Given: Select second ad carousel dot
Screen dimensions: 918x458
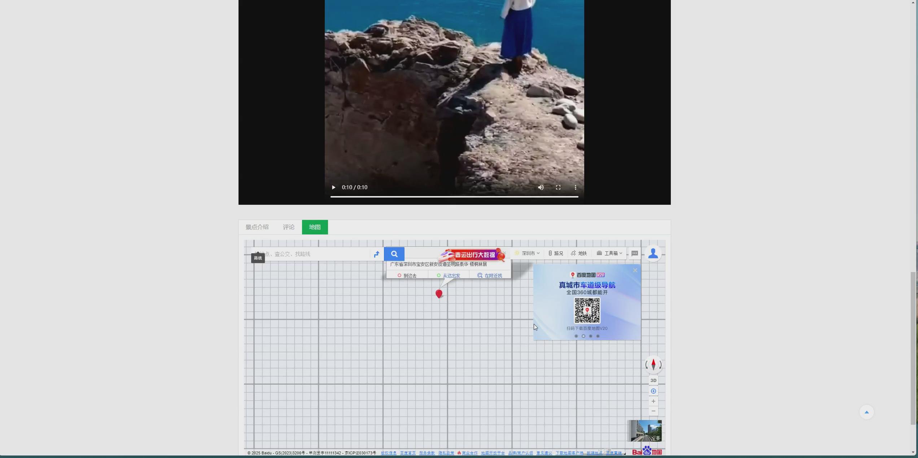Looking at the screenshot, I should point(583,336).
